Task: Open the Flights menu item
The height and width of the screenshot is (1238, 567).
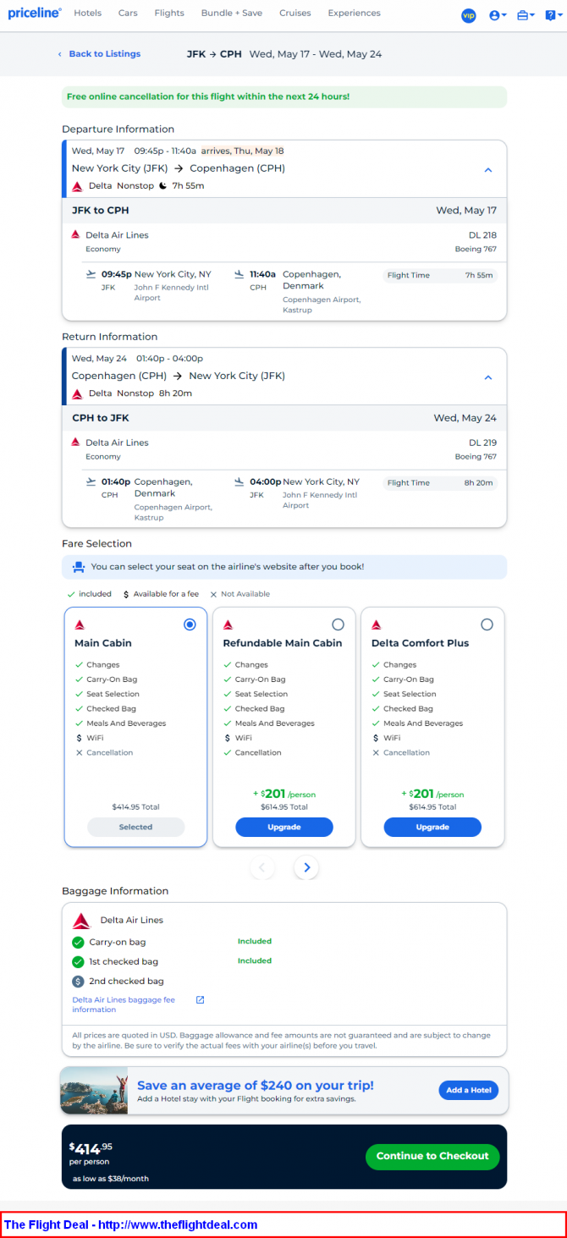Action: coord(169,14)
